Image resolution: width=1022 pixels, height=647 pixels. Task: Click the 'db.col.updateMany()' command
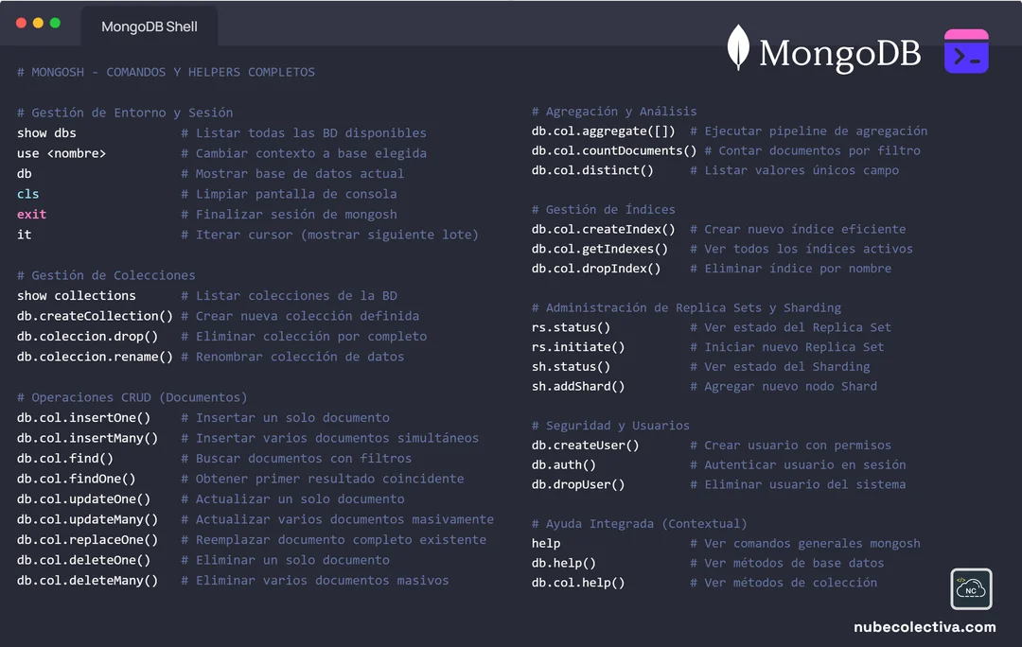pyautogui.click(x=87, y=519)
